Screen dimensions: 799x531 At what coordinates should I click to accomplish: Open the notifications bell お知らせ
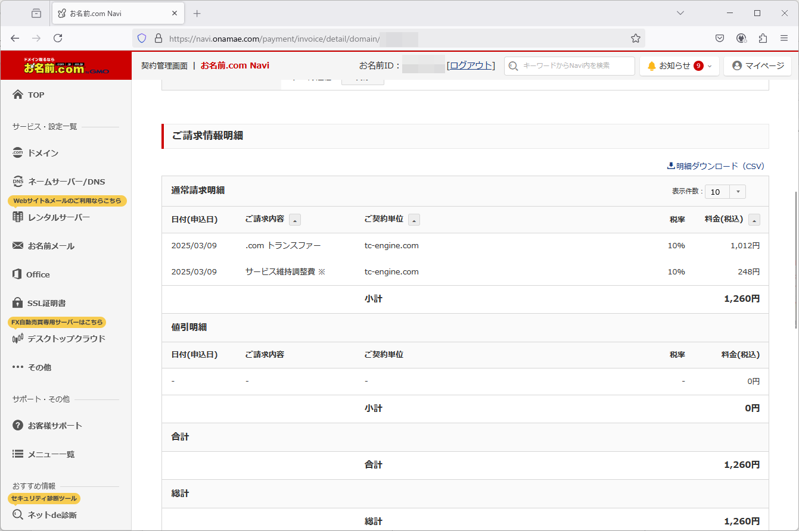click(x=679, y=66)
